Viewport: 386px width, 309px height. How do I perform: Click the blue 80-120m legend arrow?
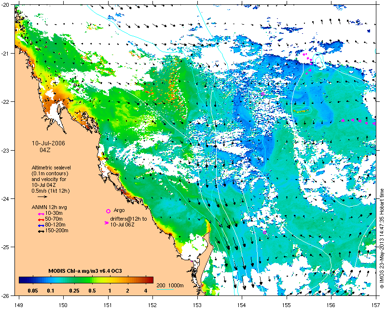[41, 225]
